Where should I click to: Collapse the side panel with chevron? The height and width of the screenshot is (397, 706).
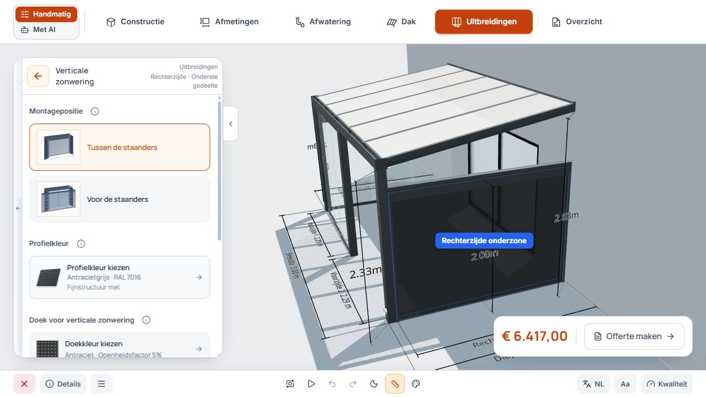(x=231, y=124)
